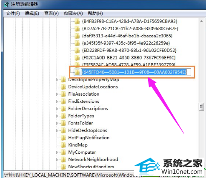The height and width of the screenshot is (178, 206).
Task: Expand the FolderDescriptions key
Action: [57, 109]
